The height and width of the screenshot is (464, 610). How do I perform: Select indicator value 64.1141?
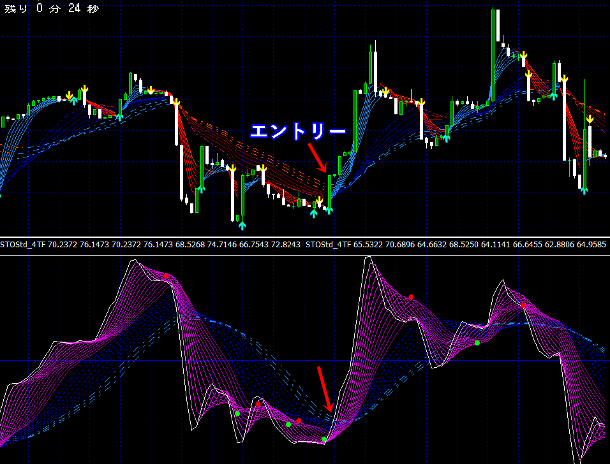(x=496, y=245)
